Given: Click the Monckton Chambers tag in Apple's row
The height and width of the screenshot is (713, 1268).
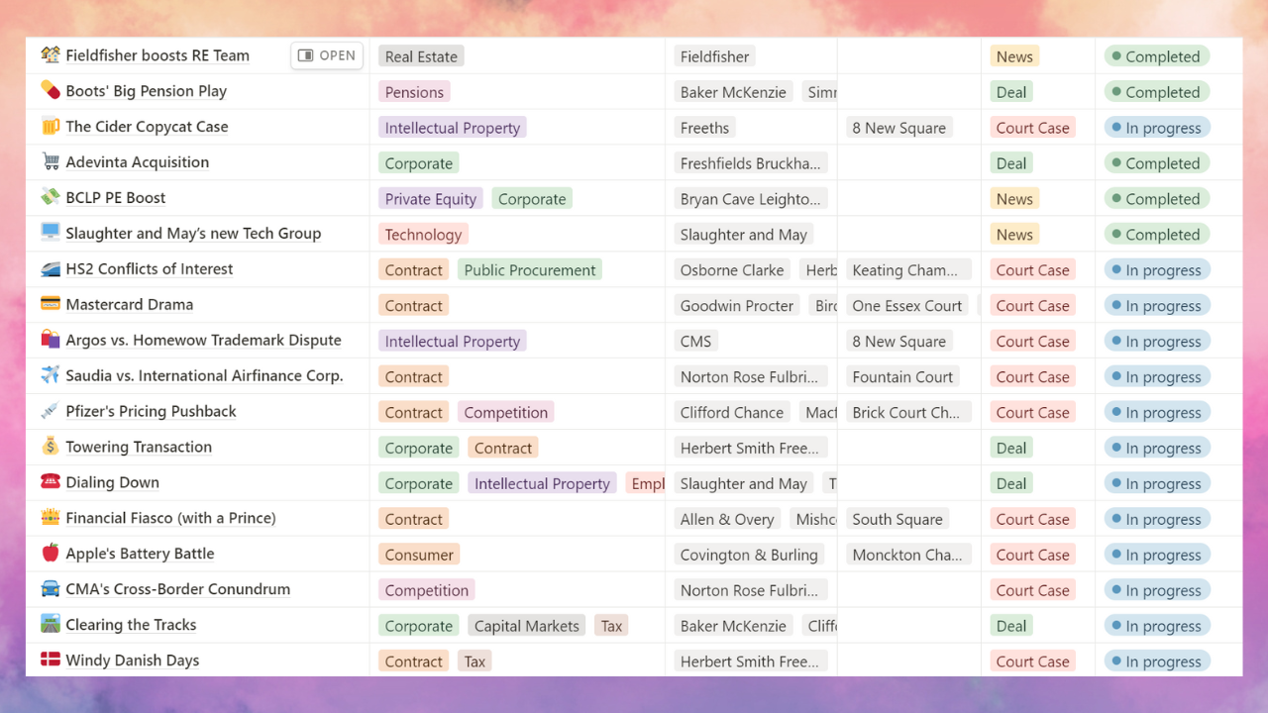Looking at the screenshot, I should pyautogui.click(x=908, y=556).
